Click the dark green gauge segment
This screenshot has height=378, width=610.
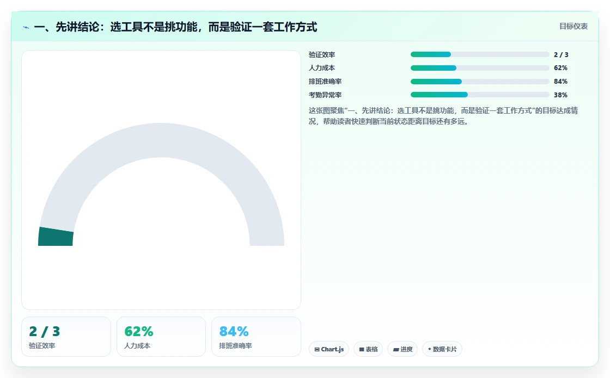pyautogui.click(x=56, y=237)
